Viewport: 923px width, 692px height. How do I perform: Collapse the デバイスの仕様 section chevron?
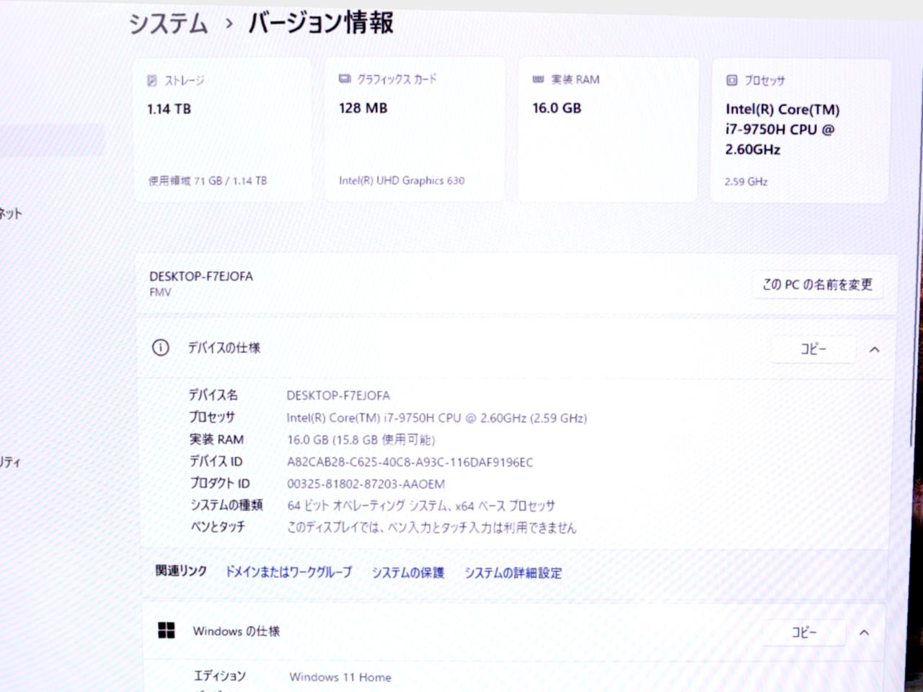pos(875,350)
